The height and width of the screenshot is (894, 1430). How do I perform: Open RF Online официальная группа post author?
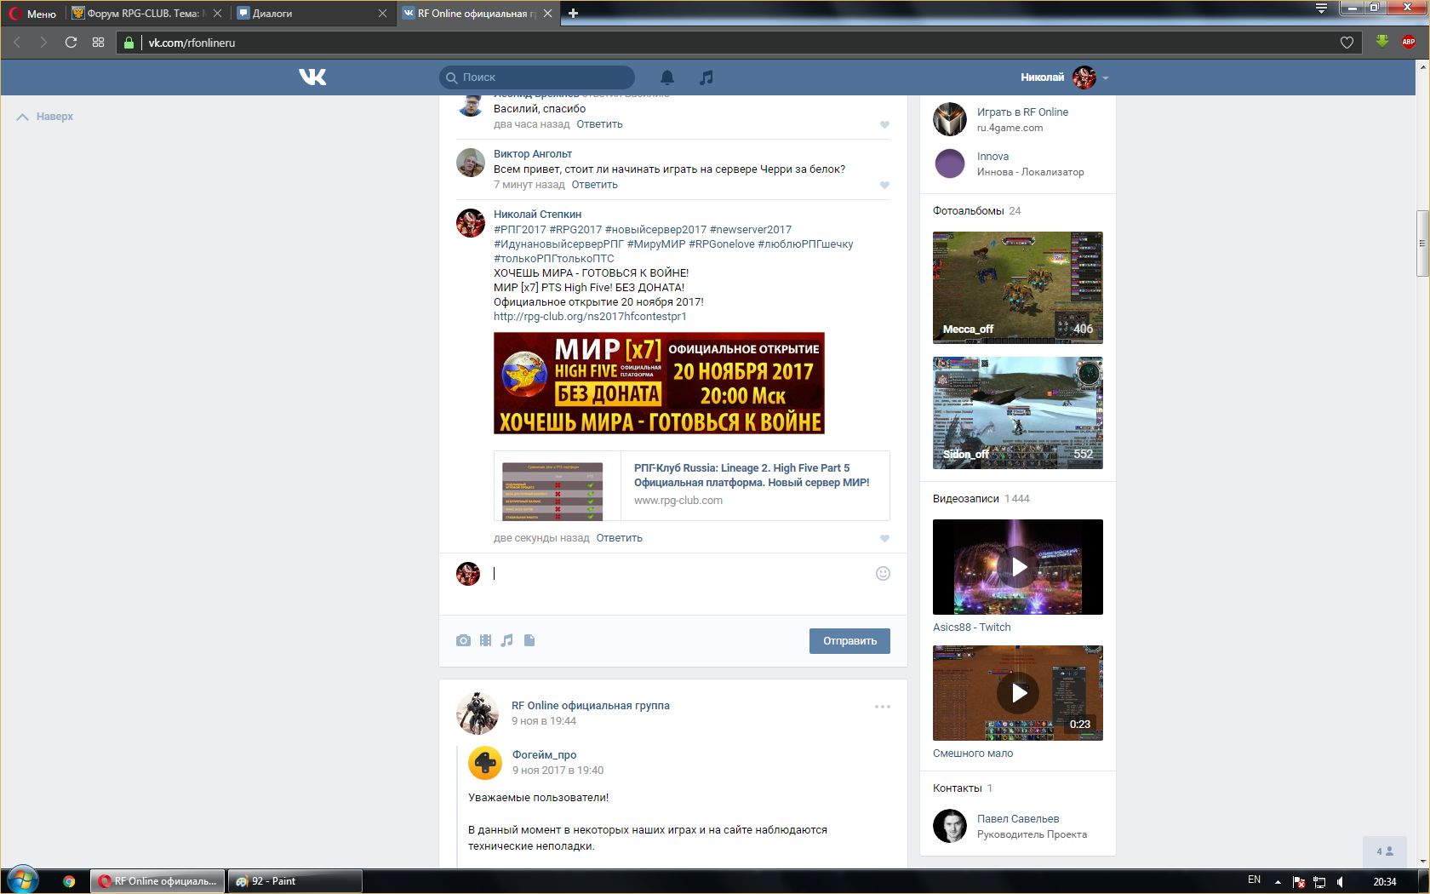pos(590,706)
